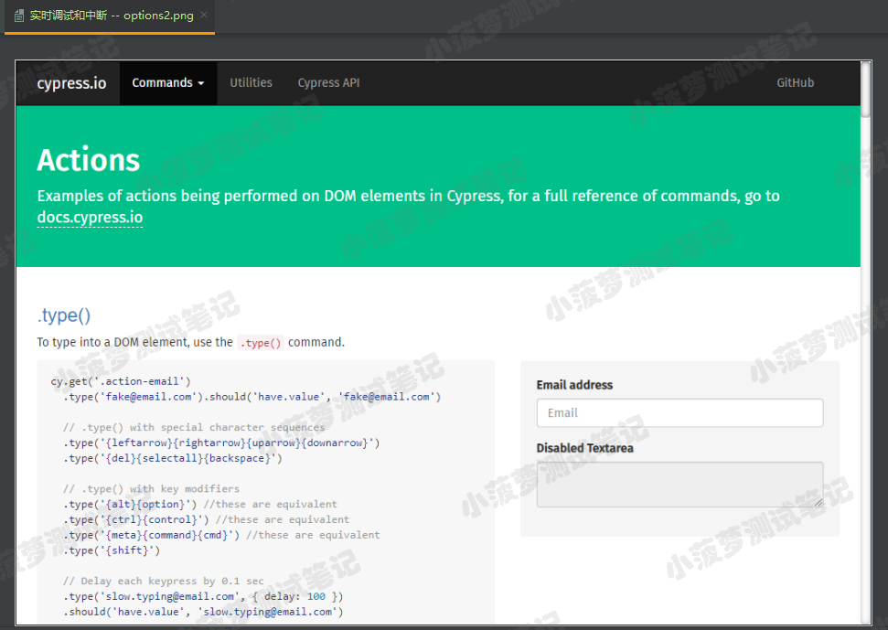888x630 pixels.
Task: Open the cypress.io home link
Action: tap(72, 83)
